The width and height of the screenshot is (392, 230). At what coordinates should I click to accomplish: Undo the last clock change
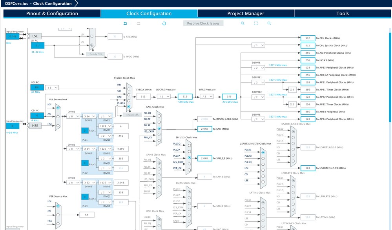[x=125, y=23]
